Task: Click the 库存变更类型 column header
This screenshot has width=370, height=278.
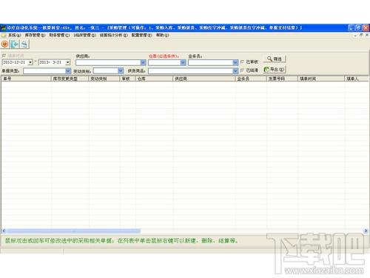Action: click(70, 79)
